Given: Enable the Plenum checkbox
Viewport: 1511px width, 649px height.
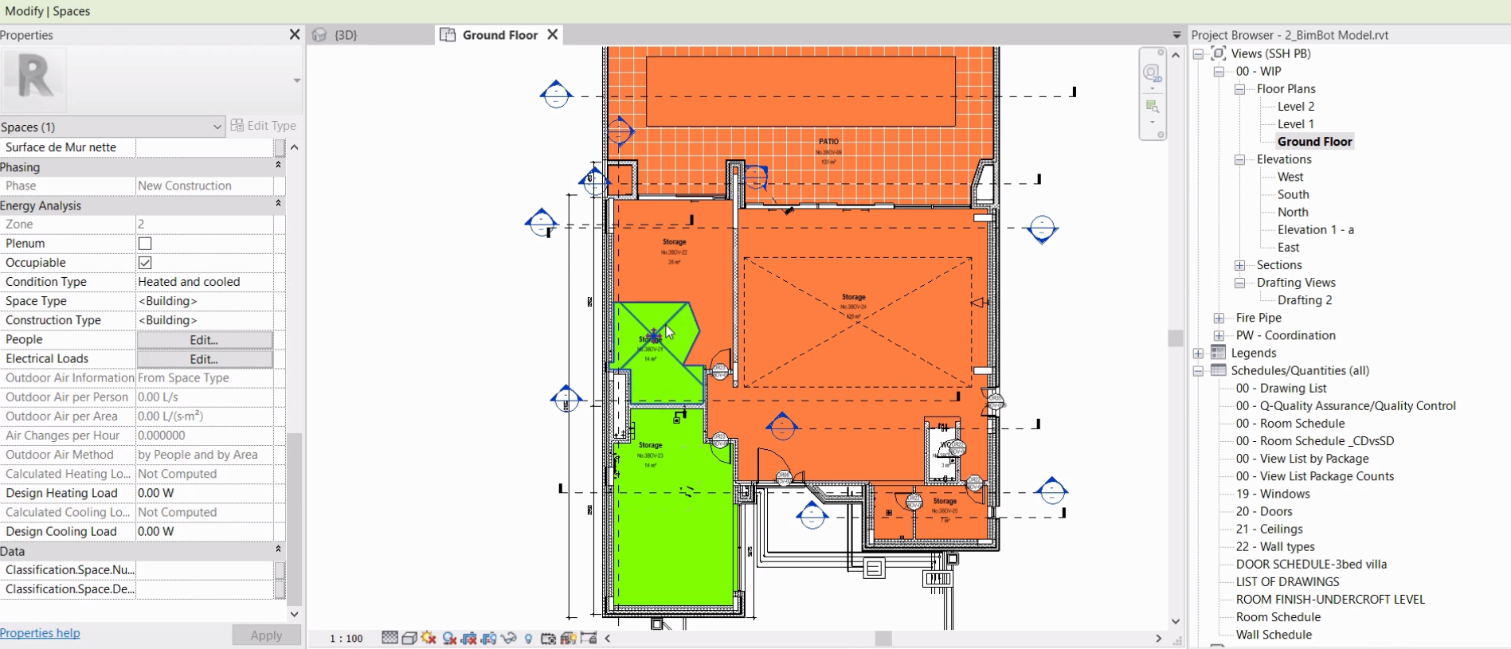Looking at the screenshot, I should tap(145, 244).
